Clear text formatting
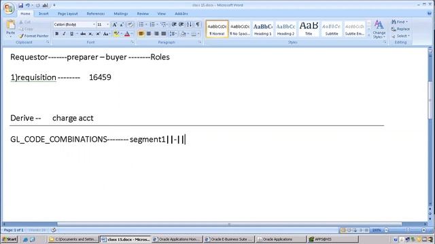 pos(130,24)
